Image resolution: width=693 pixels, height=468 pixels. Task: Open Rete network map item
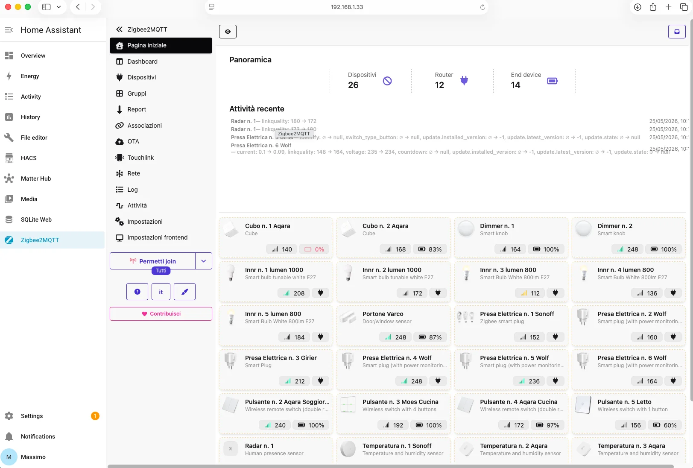[x=161, y=173]
